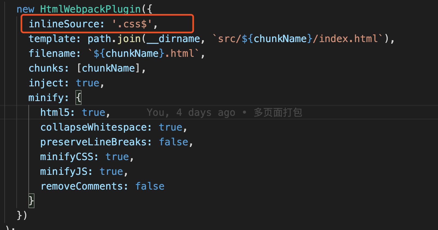Click the true value of inject
The width and height of the screenshot is (438, 230).
point(87,83)
